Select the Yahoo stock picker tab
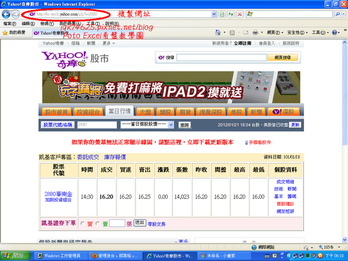 284,111
